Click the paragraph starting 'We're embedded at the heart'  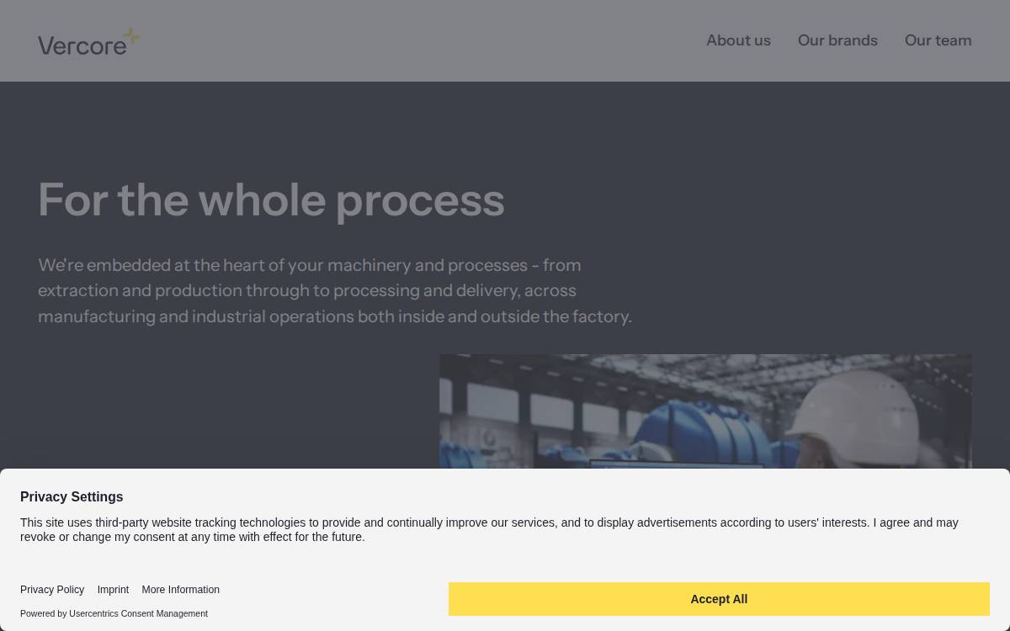[x=335, y=291]
